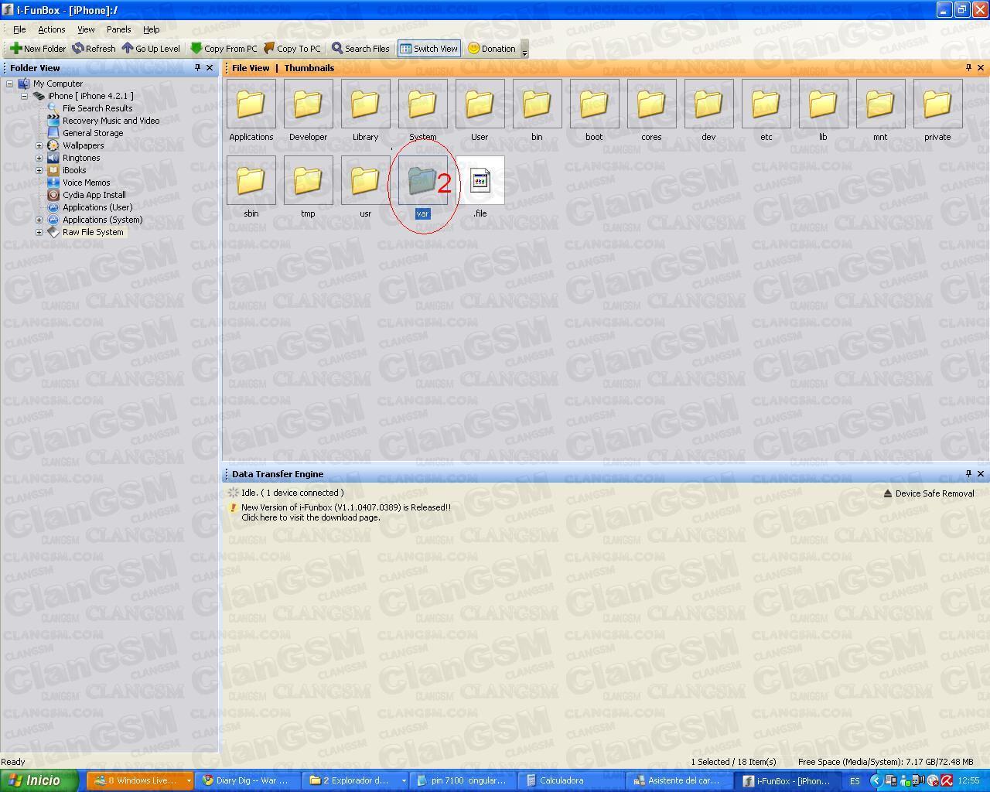990x792 pixels.
Task: Select the boot folder thumbnail
Action: (x=594, y=104)
